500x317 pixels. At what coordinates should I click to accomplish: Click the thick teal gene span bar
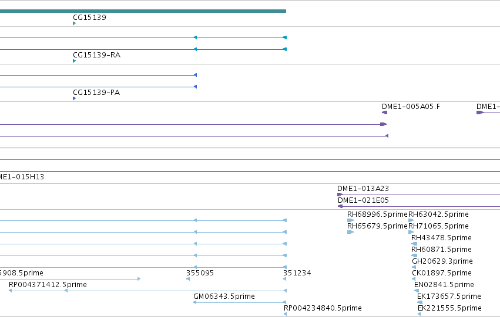coord(143,11)
